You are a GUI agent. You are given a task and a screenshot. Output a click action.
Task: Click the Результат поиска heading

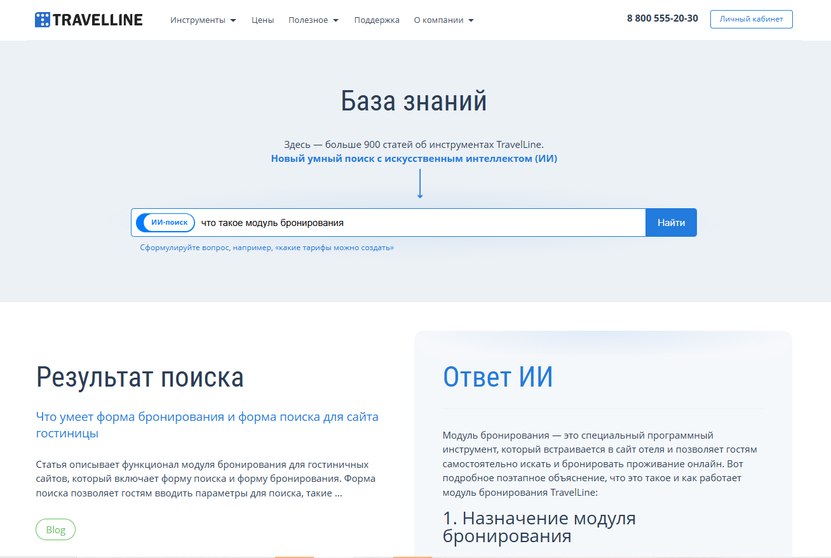140,377
